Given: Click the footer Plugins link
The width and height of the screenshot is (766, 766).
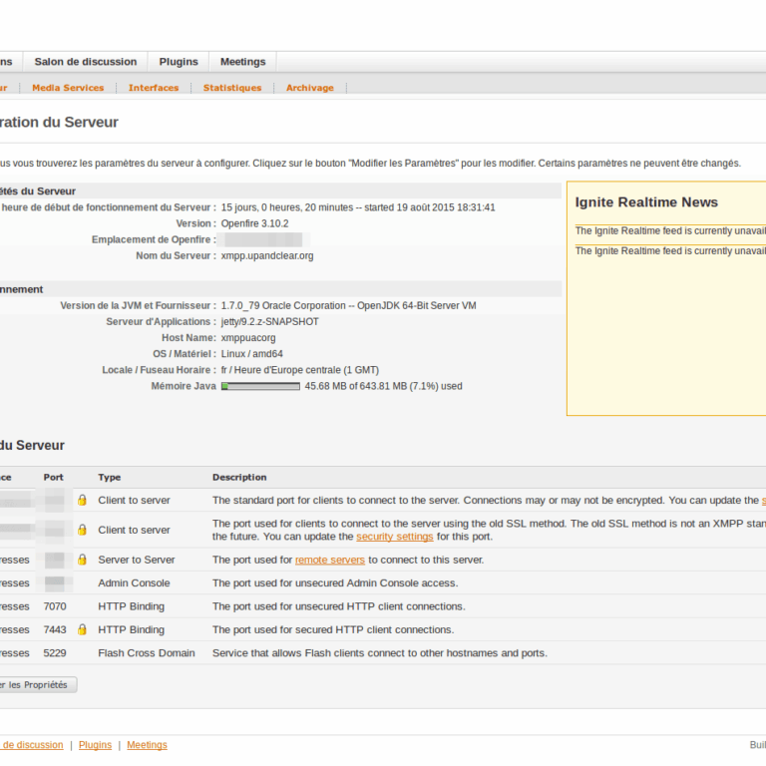Looking at the screenshot, I should tap(95, 745).
